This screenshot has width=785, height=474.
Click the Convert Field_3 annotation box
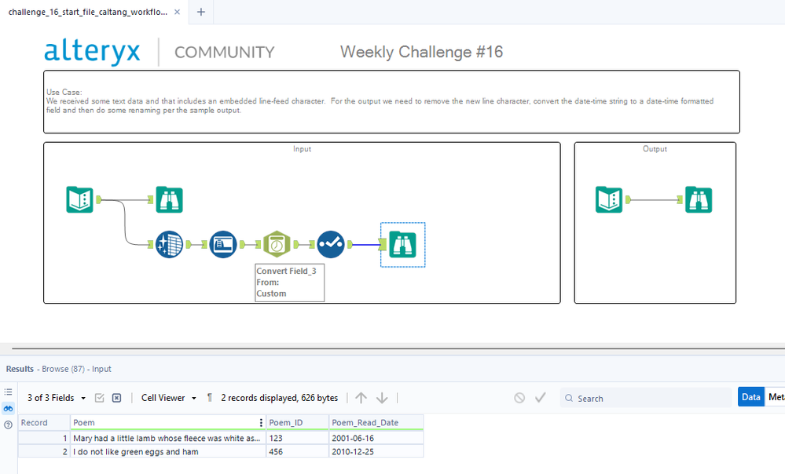[289, 283]
